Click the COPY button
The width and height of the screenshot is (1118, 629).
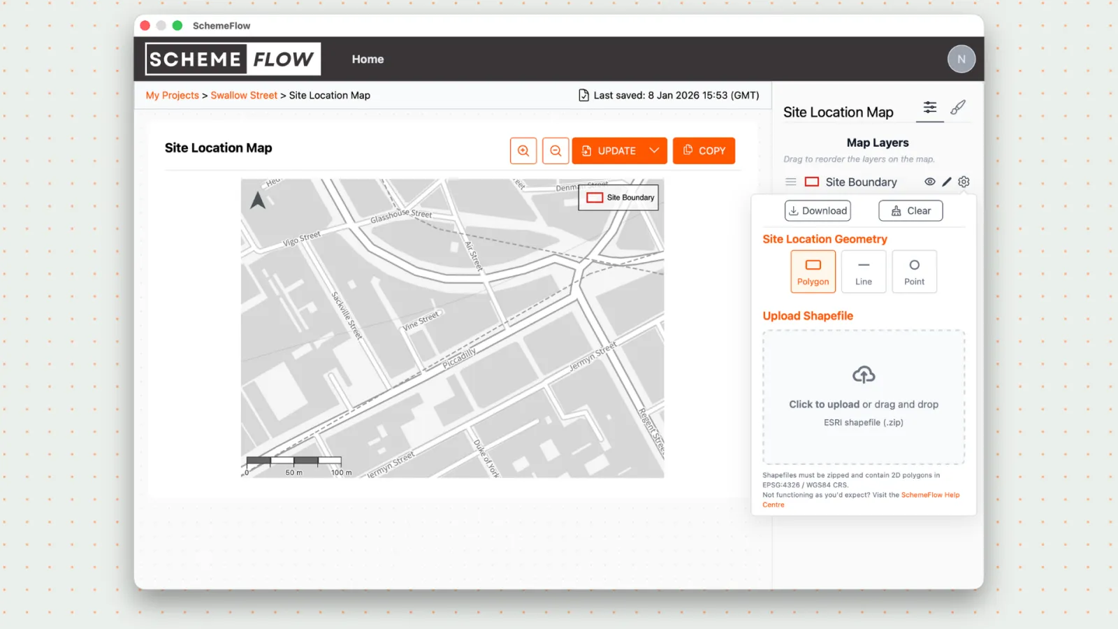click(x=704, y=151)
